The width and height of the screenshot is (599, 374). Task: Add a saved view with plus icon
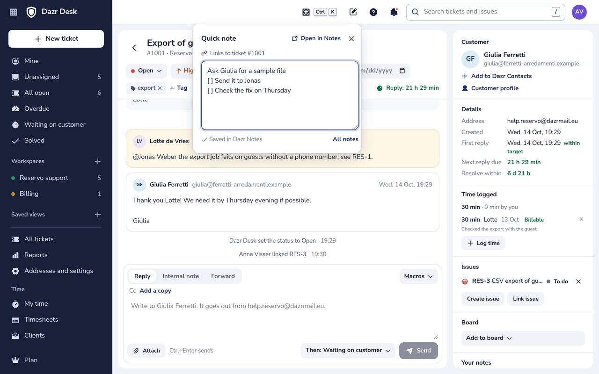98,215
